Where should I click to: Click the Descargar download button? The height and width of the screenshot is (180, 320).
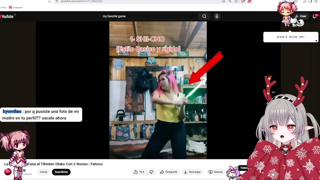tap(192, 172)
